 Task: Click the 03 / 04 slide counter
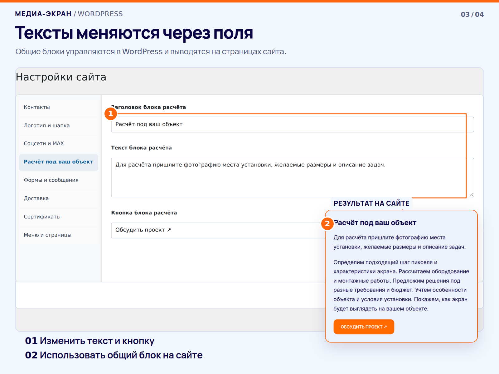coord(472,15)
